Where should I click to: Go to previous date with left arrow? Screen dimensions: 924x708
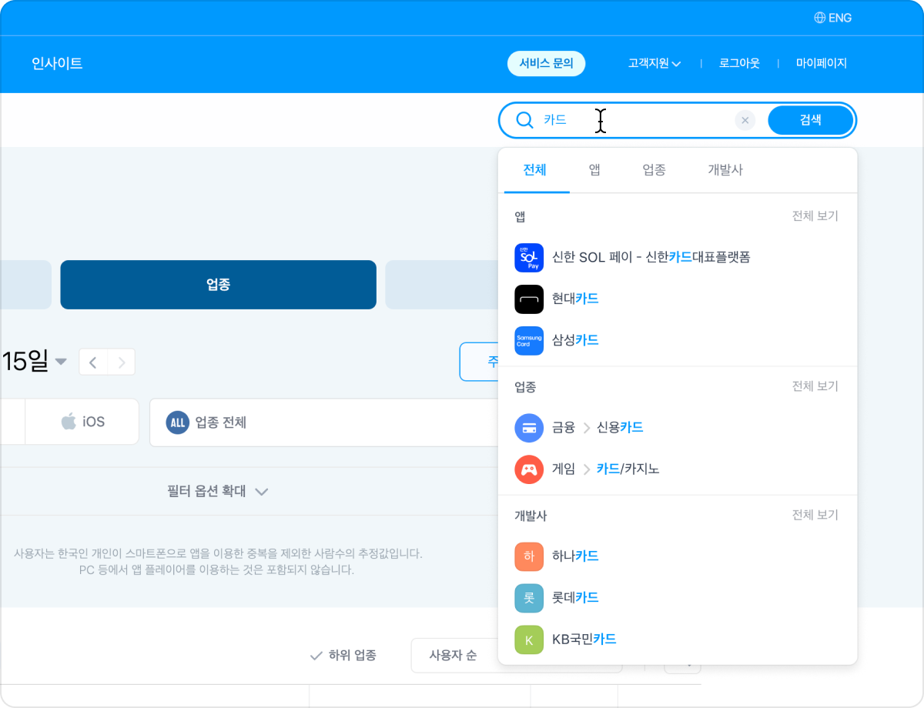tap(93, 362)
